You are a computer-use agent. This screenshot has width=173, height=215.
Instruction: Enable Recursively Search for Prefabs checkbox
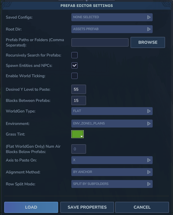click(x=74, y=55)
